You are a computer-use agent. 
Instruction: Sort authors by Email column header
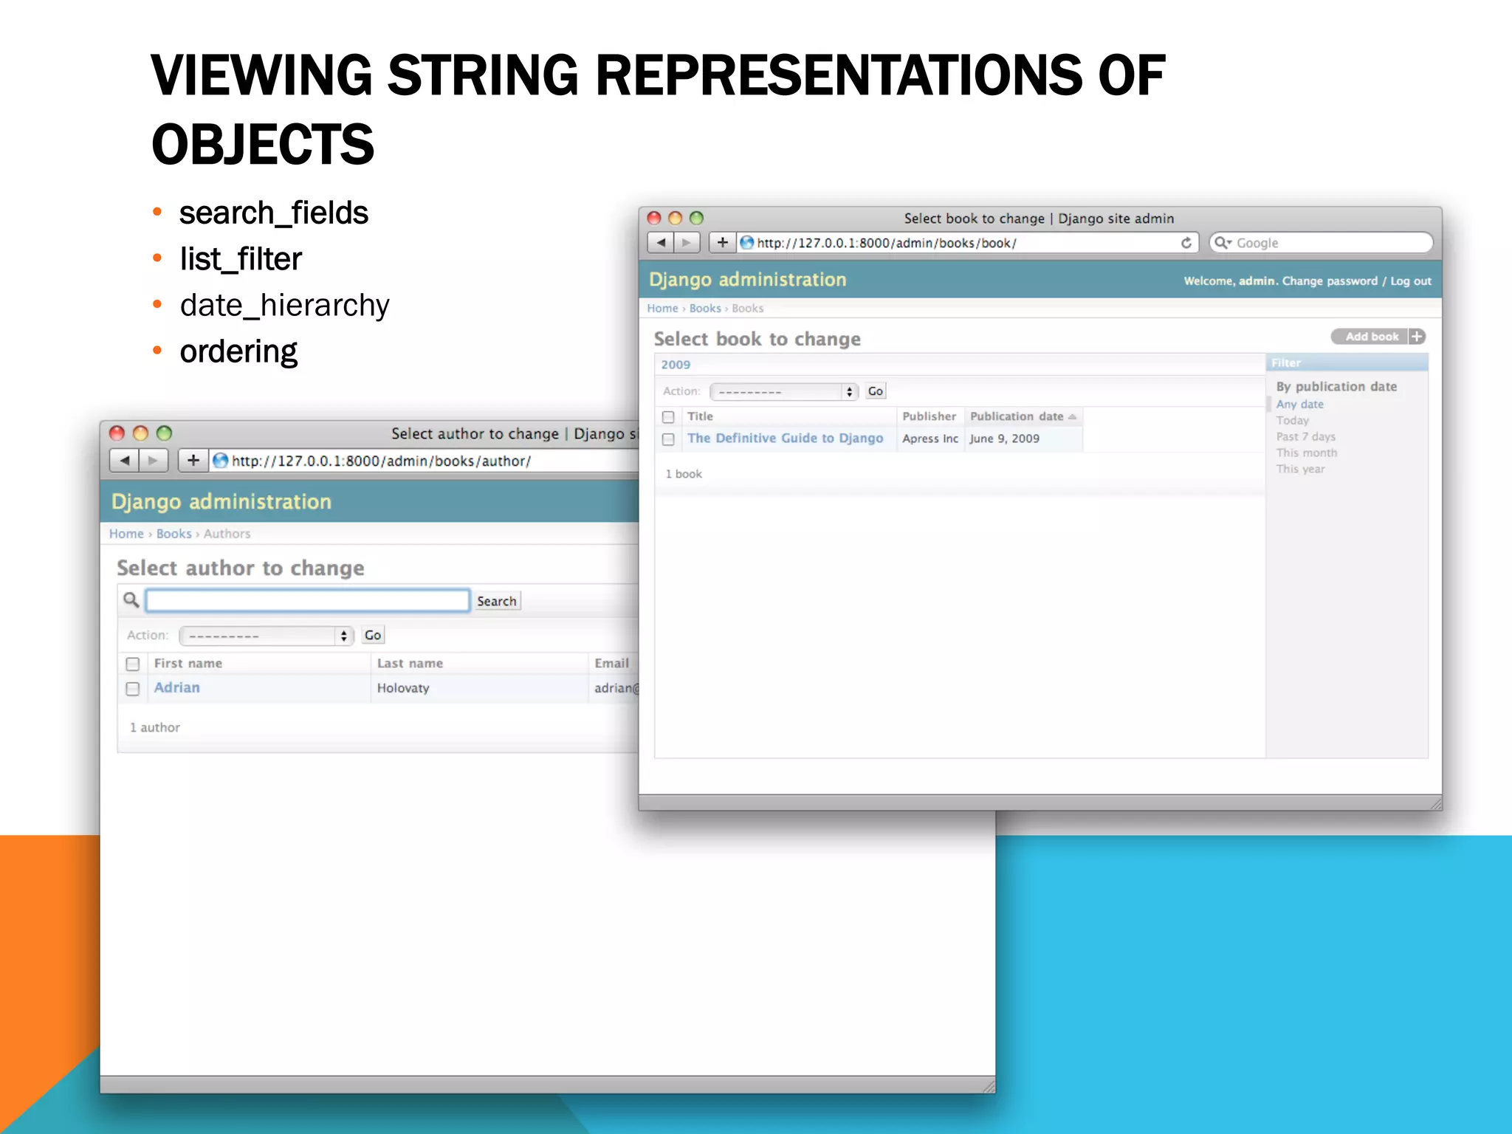(611, 663)
